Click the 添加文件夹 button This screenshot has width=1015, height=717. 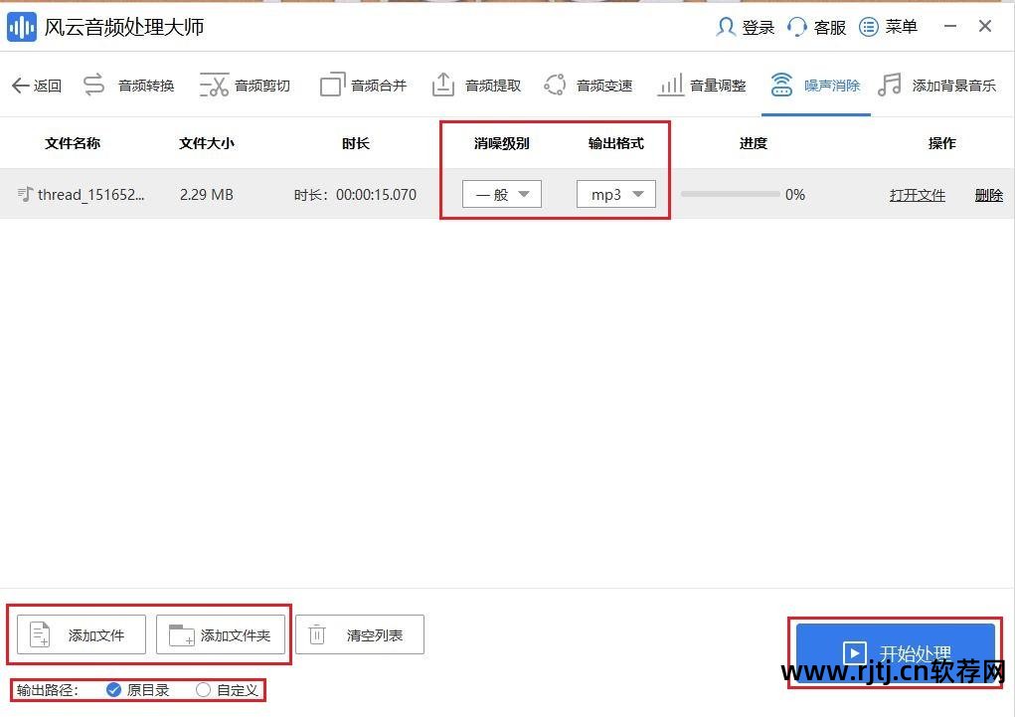click(221, 634)
